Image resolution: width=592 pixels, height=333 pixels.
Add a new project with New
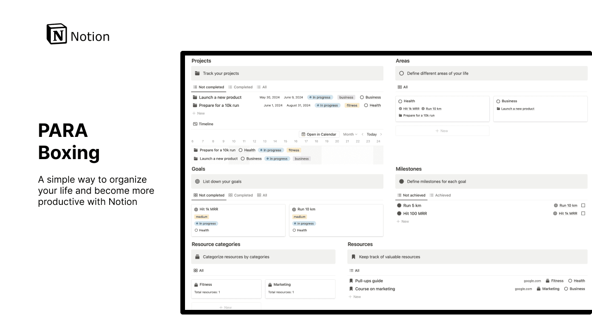coord(198,113)
